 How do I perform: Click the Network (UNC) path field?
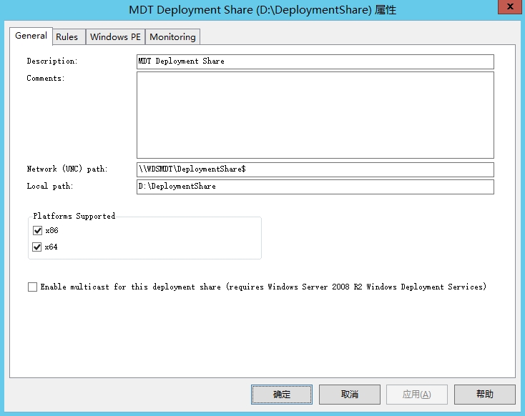coord(315,169)
